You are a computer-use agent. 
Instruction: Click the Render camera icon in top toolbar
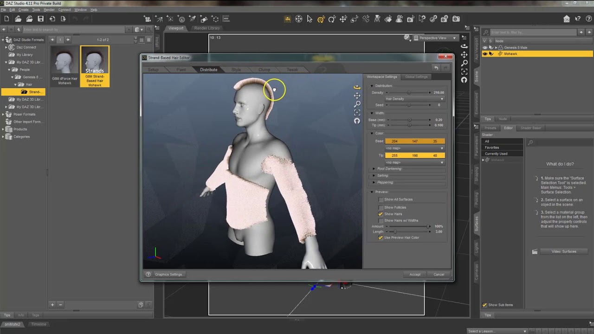coord(456,19)
